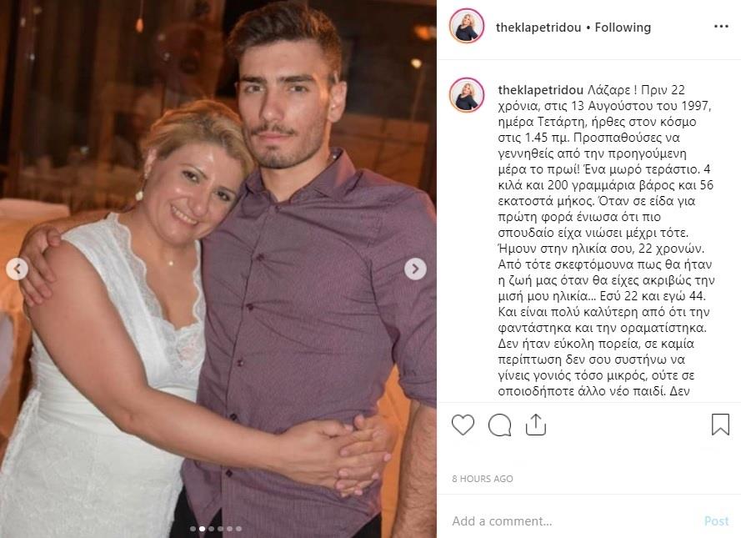This screenshot has width=741, height=538.
Task: Open the three-dot more options menu
Action: coord(721,27)
